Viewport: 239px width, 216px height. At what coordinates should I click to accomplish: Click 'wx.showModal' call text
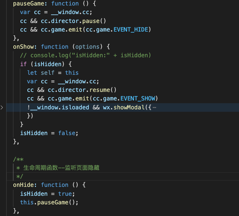pos(124,107)
